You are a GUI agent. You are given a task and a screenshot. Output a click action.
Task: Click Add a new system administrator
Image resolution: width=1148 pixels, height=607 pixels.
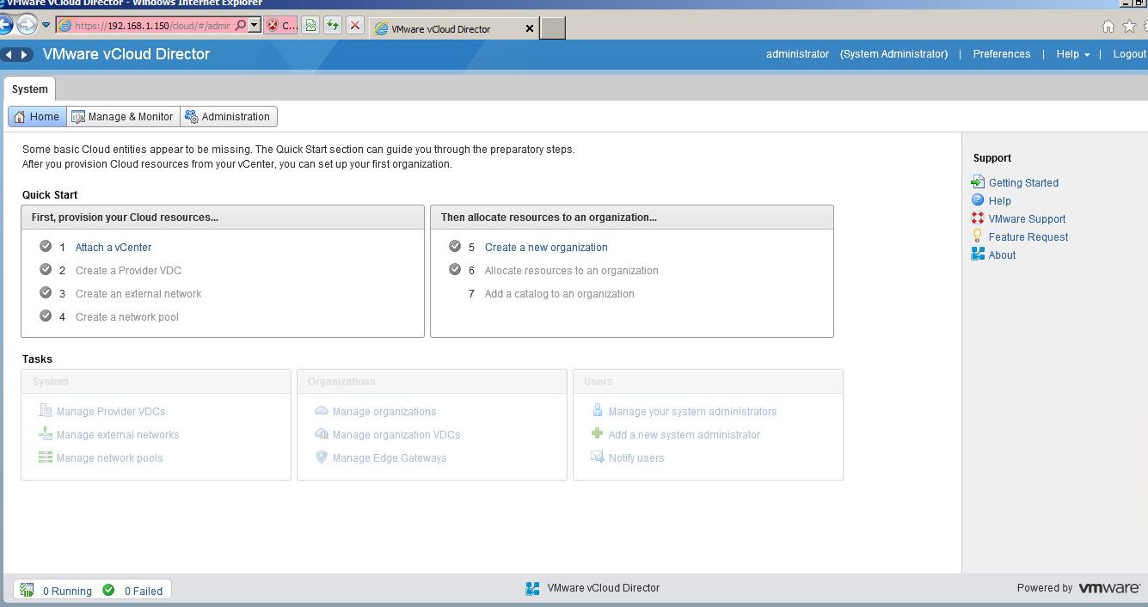[685, 434]
